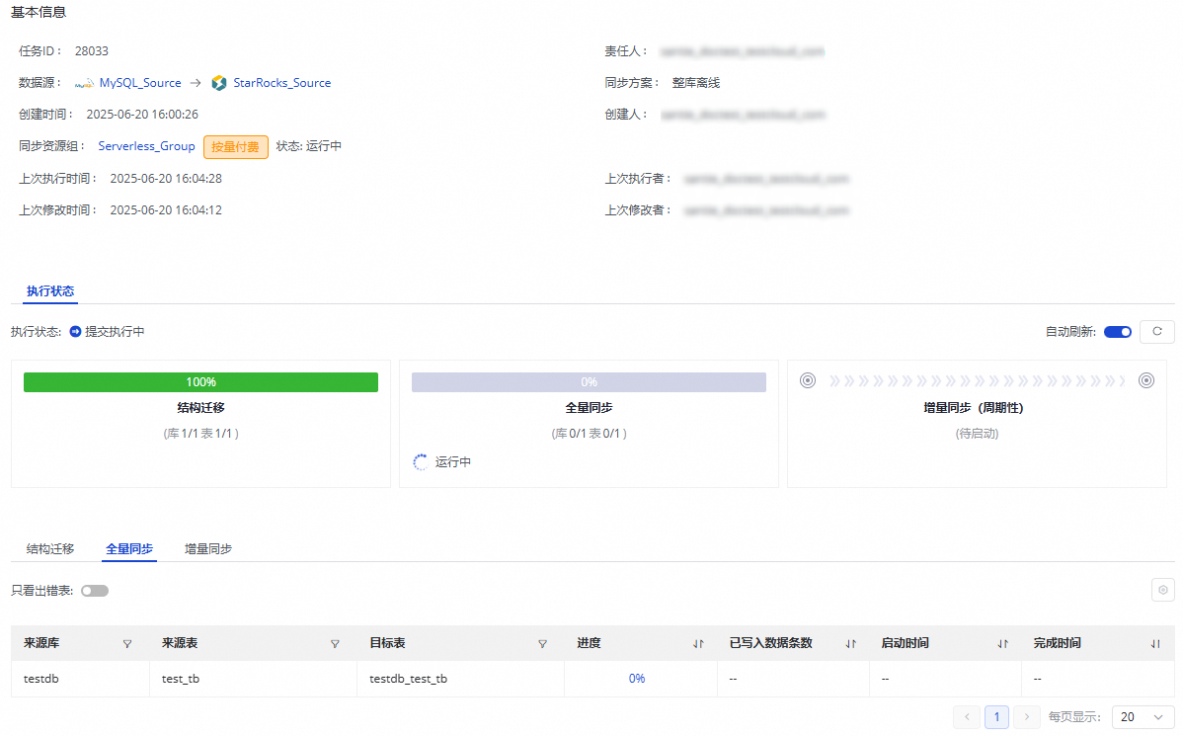
Task: Click the left target icon of 增量同步 card
Action: click(808, 380)
